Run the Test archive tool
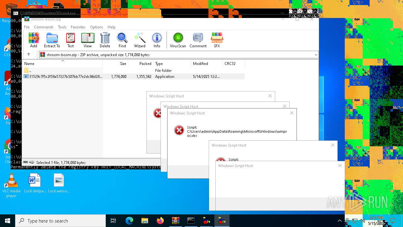The width and height of the screenshot is (403, 227). click(x=71, y=40)
